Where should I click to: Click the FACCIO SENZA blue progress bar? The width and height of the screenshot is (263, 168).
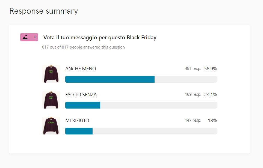coord(83,105)
